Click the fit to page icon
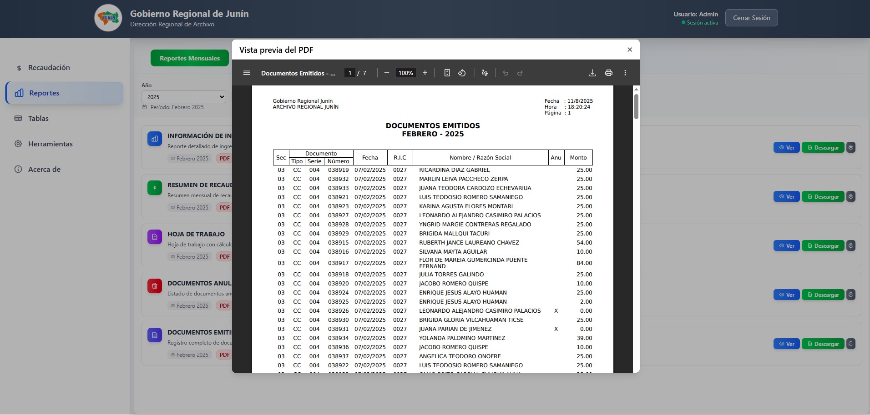Screen dimensions: 870x415 point(447,73)
